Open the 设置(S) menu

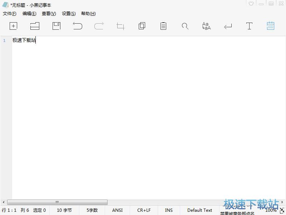69,14
